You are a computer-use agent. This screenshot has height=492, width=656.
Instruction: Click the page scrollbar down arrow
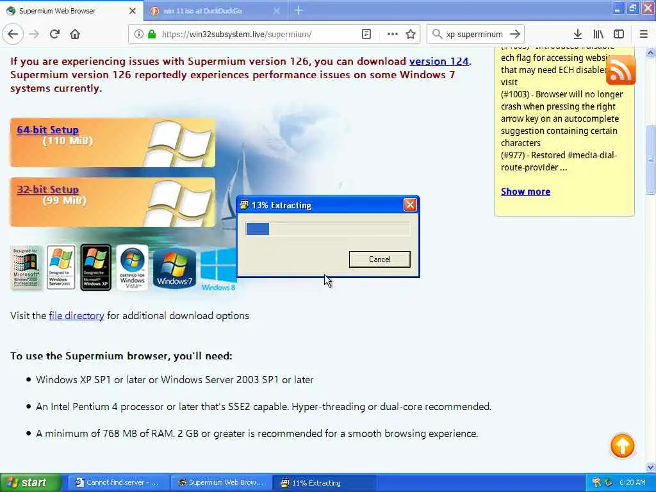click(x=651, y=467)
